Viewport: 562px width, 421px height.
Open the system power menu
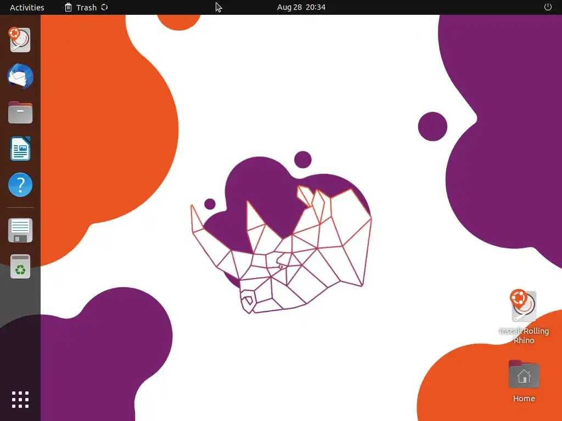pyautogui.click(x=548, y=7)
